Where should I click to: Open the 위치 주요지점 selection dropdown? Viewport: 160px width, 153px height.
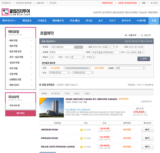(106, 52)
